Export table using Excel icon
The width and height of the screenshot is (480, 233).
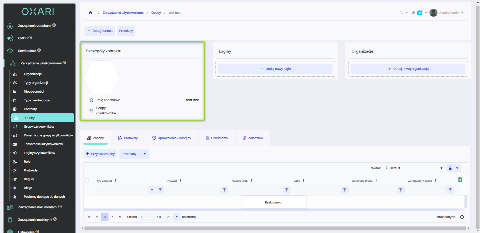[x=460, y=179]
